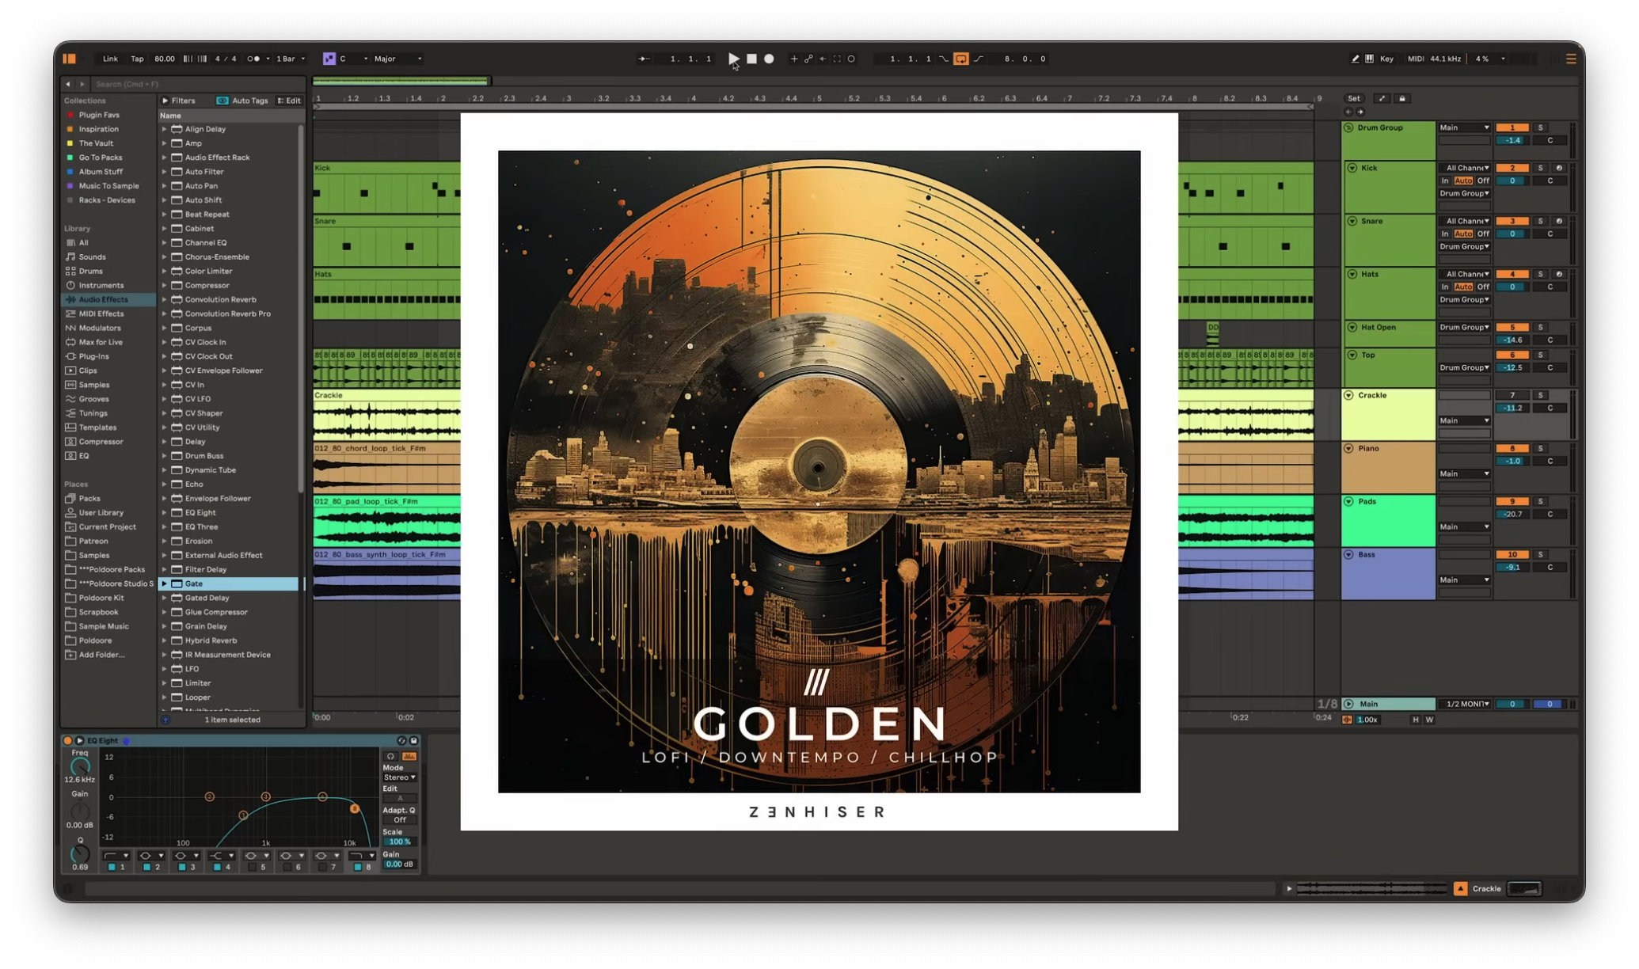1639x969 pixels.
Task: Toggle the computer MIDI keyboard icon
Action: 1369,59
